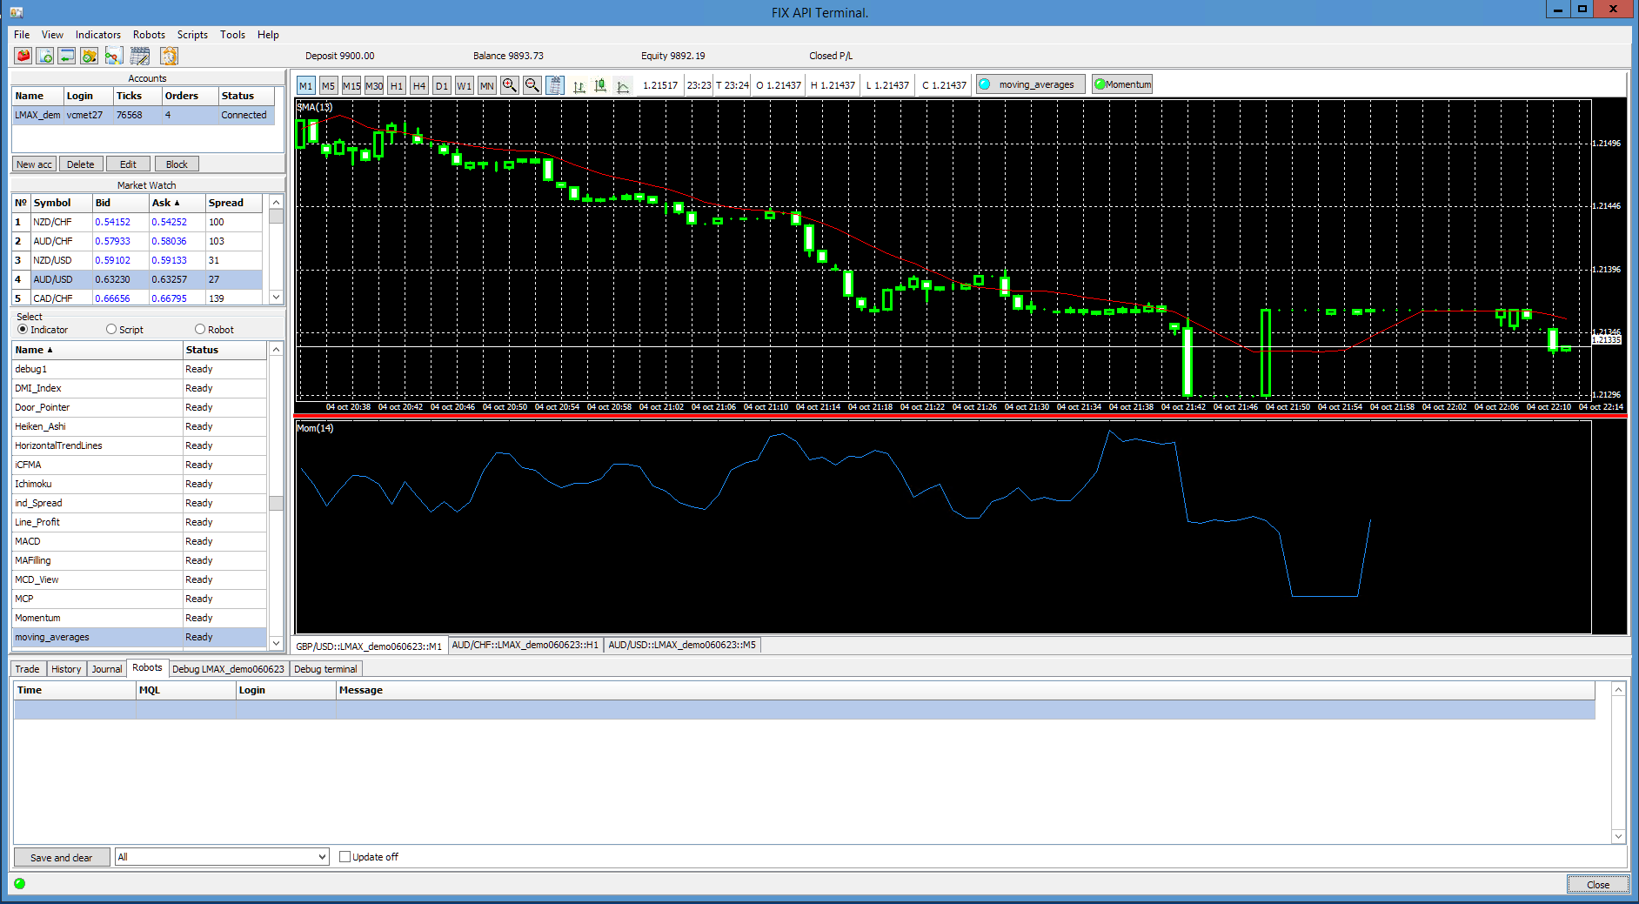Open the Indicators menu
1639x904 pixels.
coord(97,35)
